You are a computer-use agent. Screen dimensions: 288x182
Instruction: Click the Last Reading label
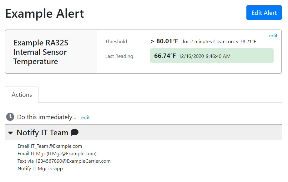(119, 56)
